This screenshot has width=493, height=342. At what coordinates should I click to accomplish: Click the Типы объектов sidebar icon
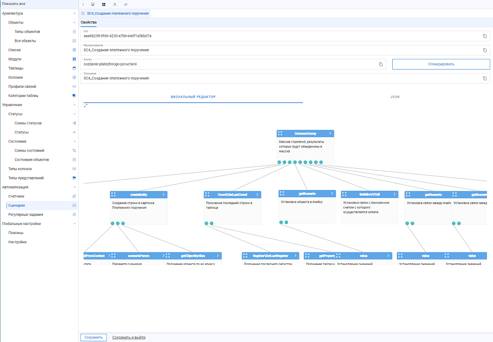click(74, 32)
